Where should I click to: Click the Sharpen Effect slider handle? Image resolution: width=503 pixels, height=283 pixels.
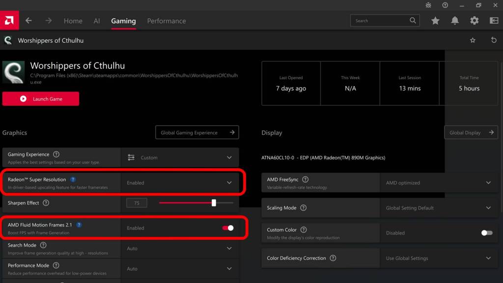[214, 203]
